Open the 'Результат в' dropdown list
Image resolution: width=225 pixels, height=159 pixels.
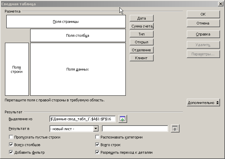(x=96, y=129)
